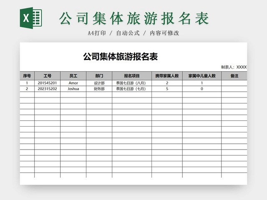Select the 家属中儿童人数 column header

[202, 76]
